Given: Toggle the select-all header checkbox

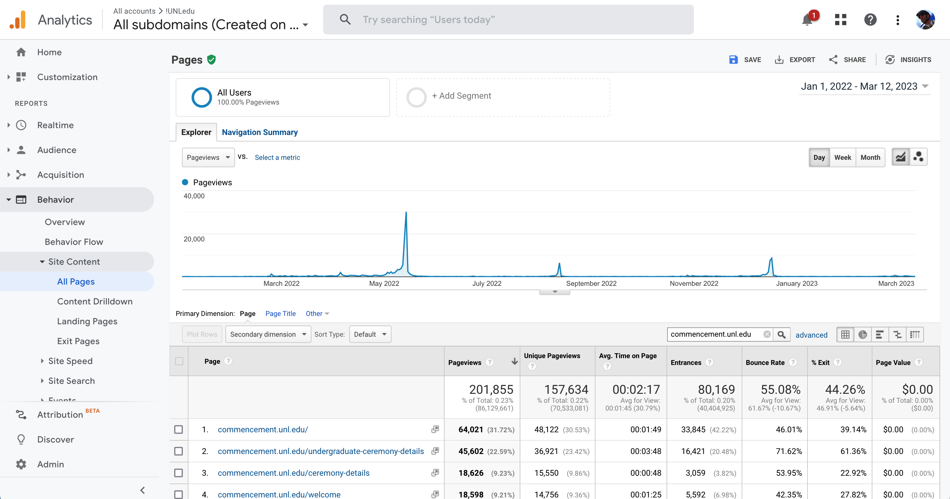Looking at the screenshot, I should [x=179, y=362].
